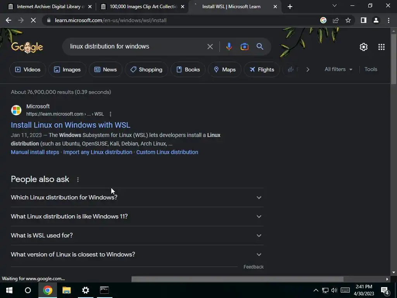
Task: Click the vertical page scrollbar thumb
Action: point(394,59)
